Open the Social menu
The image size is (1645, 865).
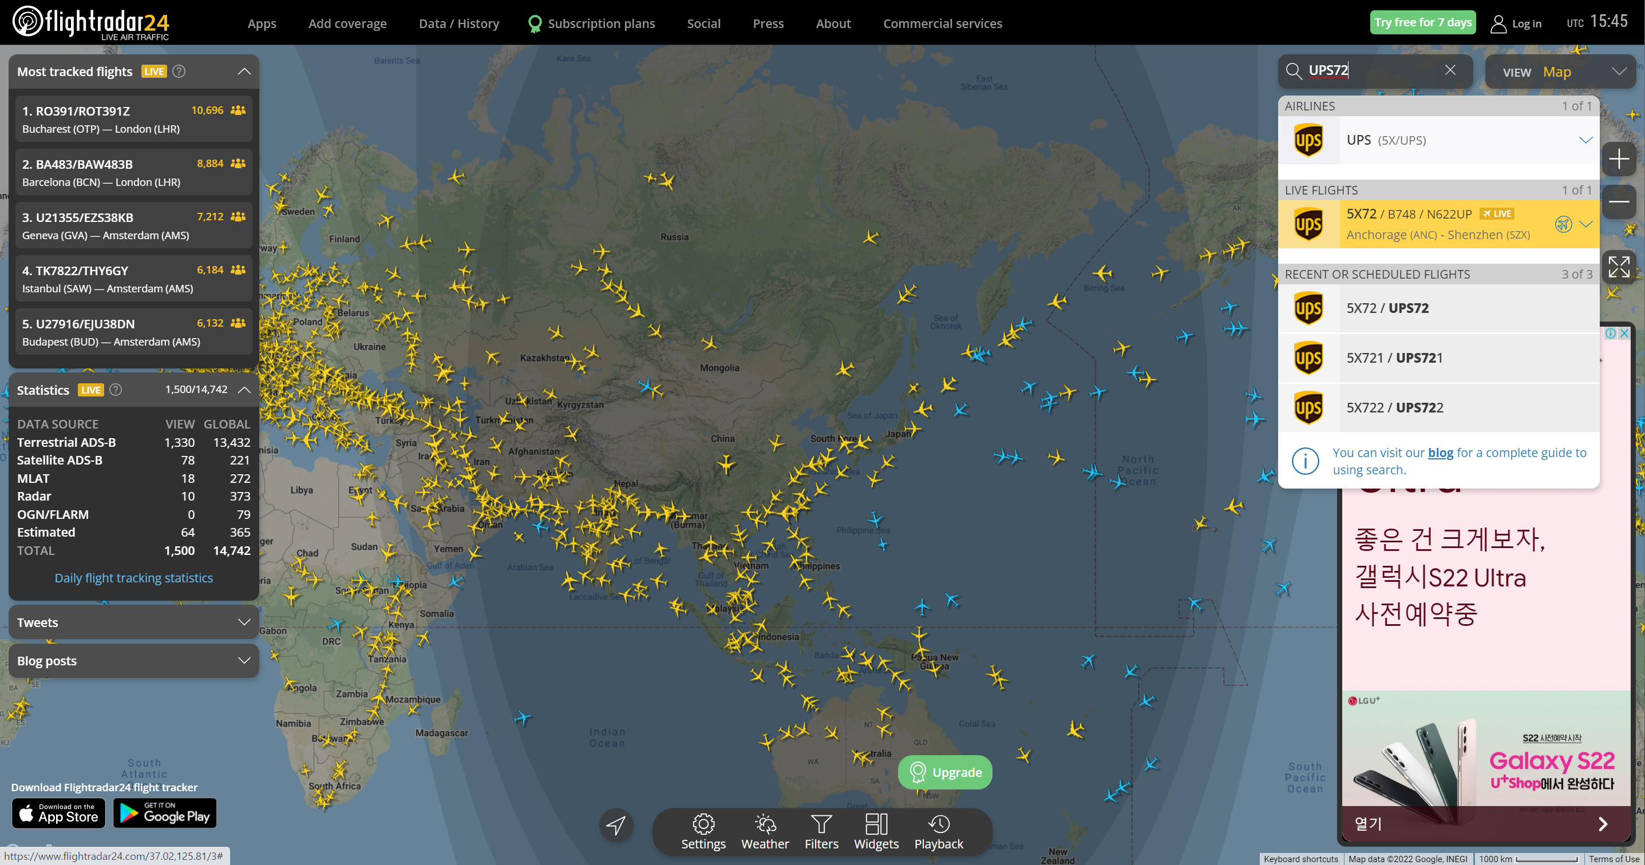(703, 23)
